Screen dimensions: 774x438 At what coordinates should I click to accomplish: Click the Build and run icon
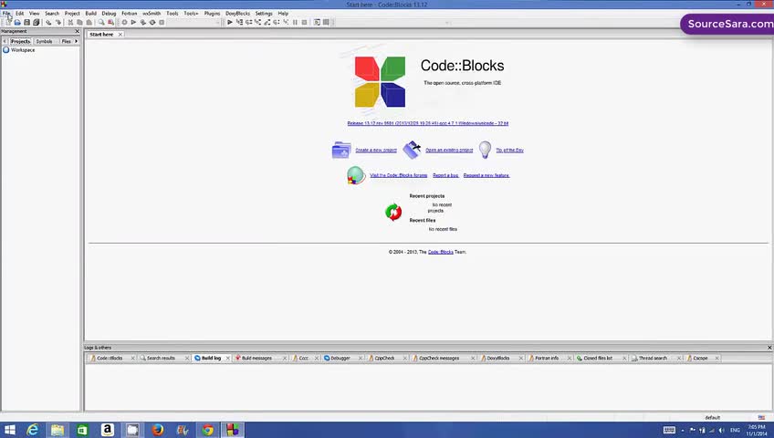(x=143, y=22)
